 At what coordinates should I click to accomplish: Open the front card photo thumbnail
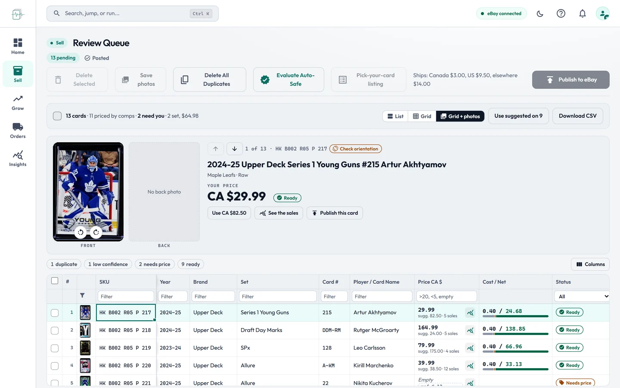[x=88, y=191]
